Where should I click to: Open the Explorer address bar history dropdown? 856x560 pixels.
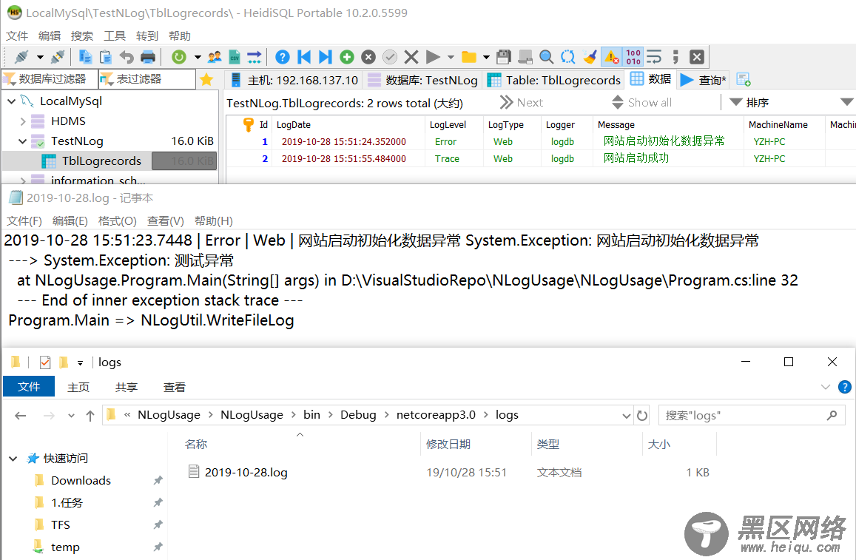(626, 416)
